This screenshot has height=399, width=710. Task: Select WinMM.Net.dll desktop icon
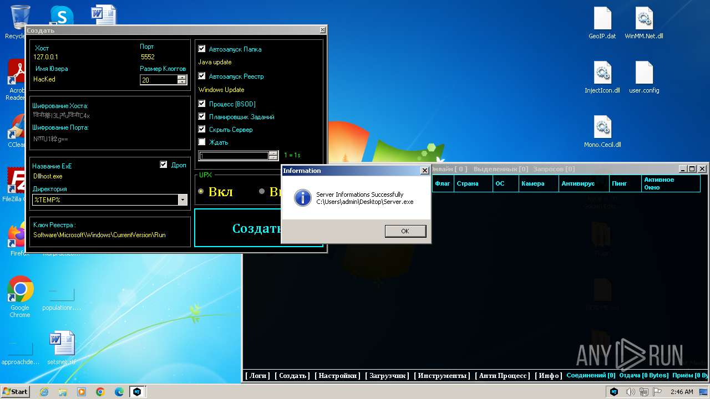tap(644, 23)
